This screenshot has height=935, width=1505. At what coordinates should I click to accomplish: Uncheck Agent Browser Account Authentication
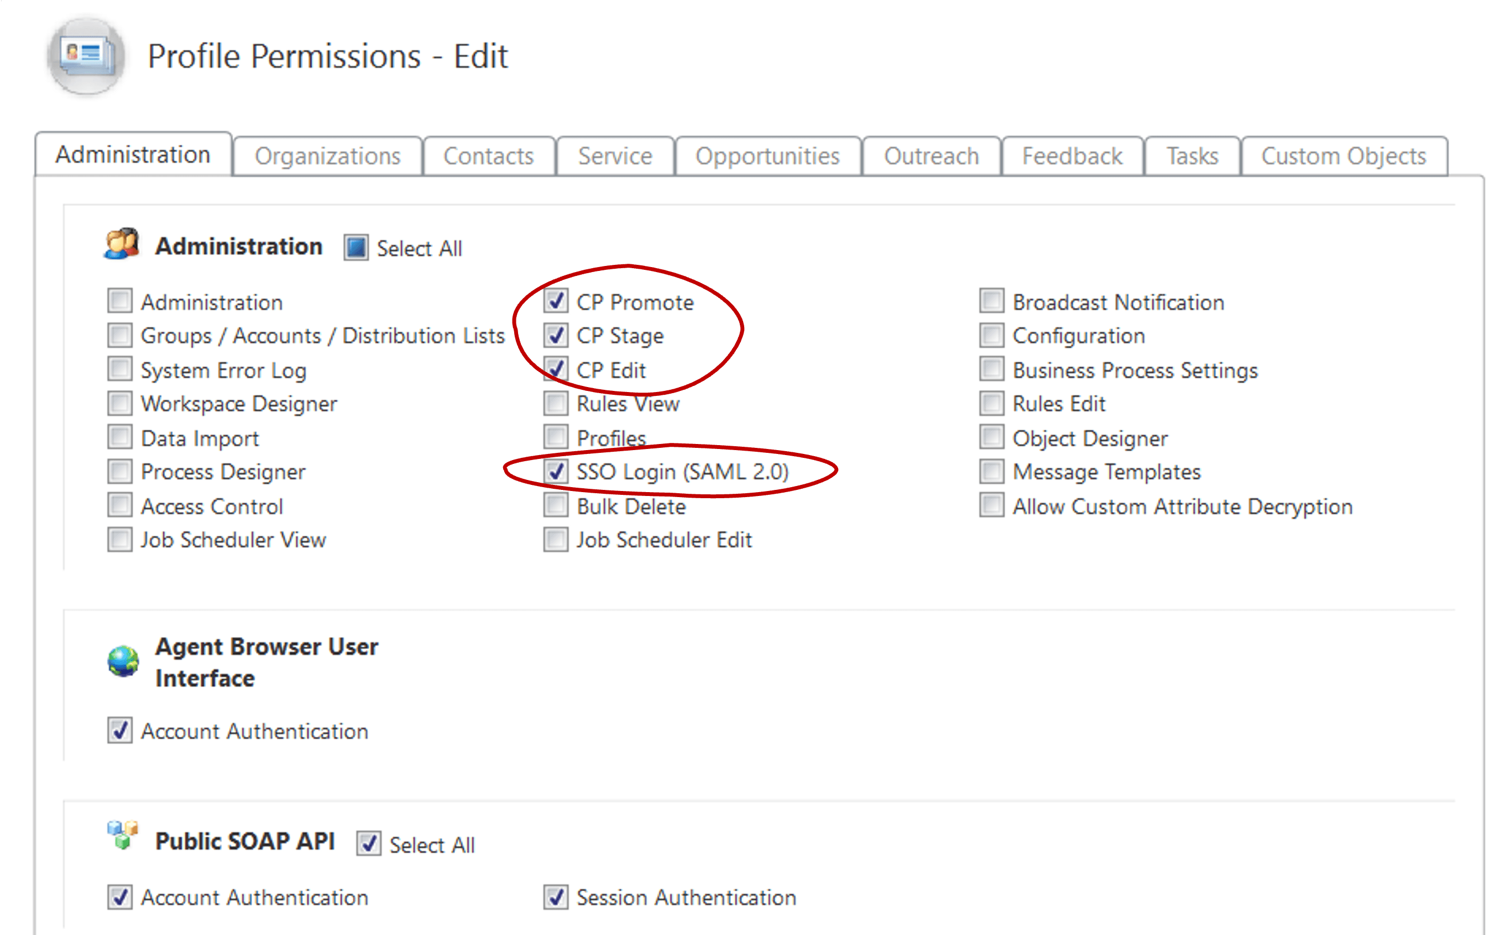point(119,730)
